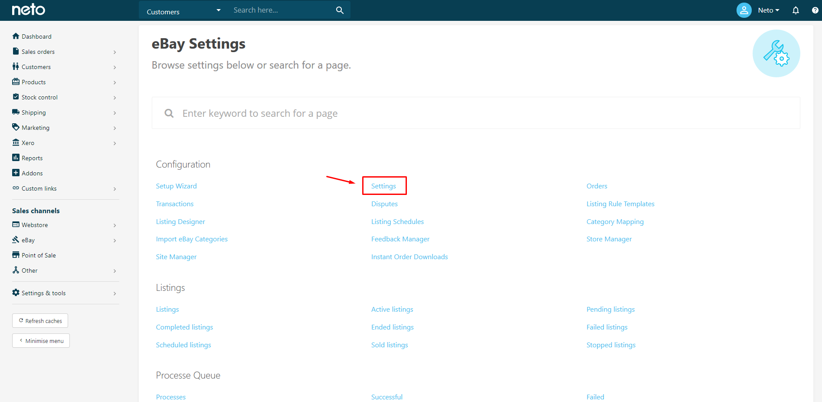The width and height of the screenshot is (822, 402).
Task: Open the Category Mapping link
Action: (615, 221)
